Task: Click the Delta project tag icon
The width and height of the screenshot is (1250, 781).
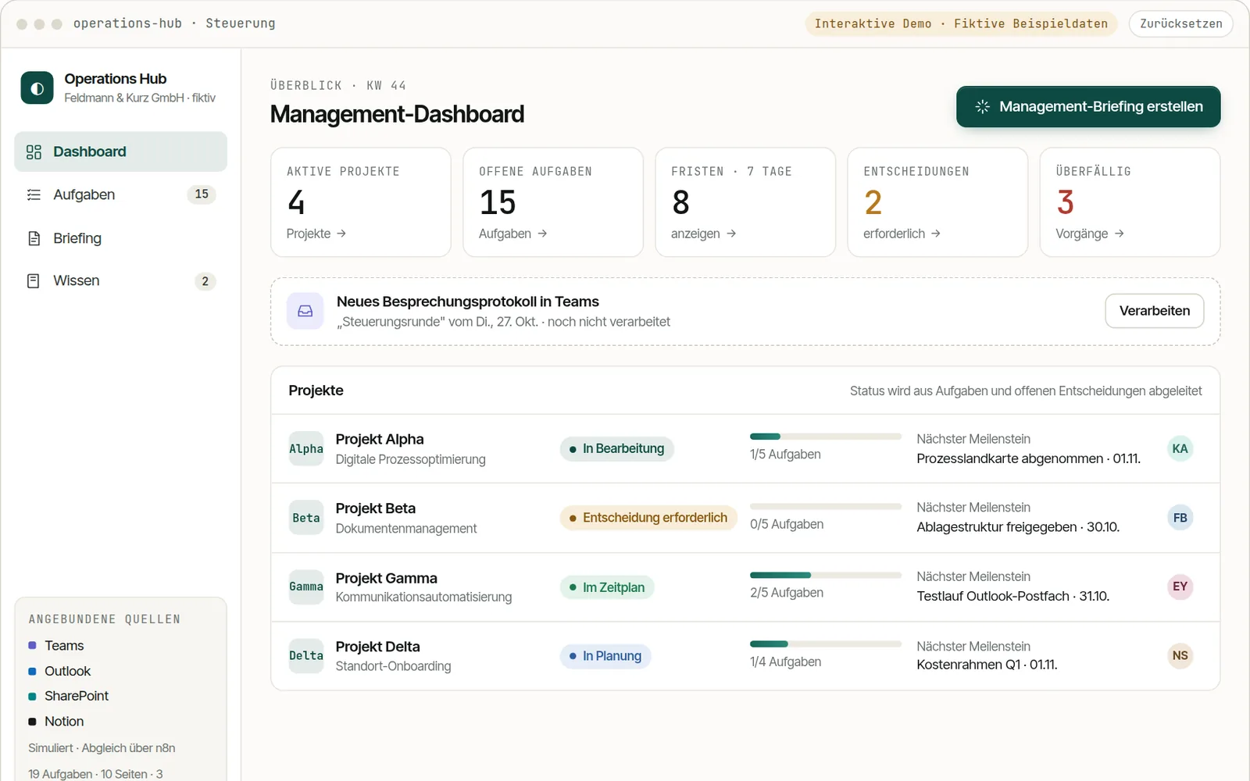Action: coord(306,655)
